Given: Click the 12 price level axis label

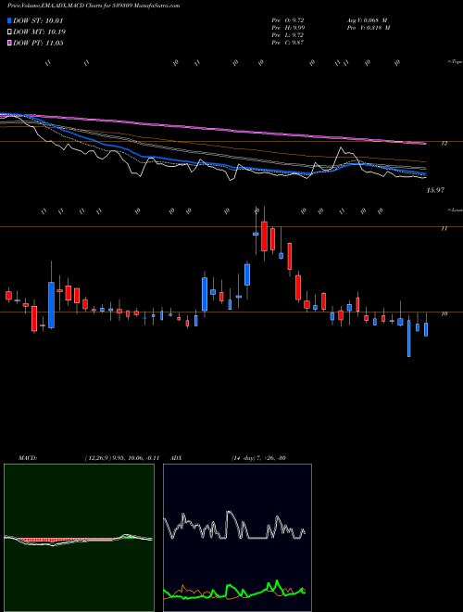Looking at the screenshot, I should [x=444, y=144].
